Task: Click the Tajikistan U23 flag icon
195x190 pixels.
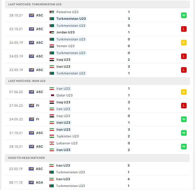Action: (x=52, y=136)
